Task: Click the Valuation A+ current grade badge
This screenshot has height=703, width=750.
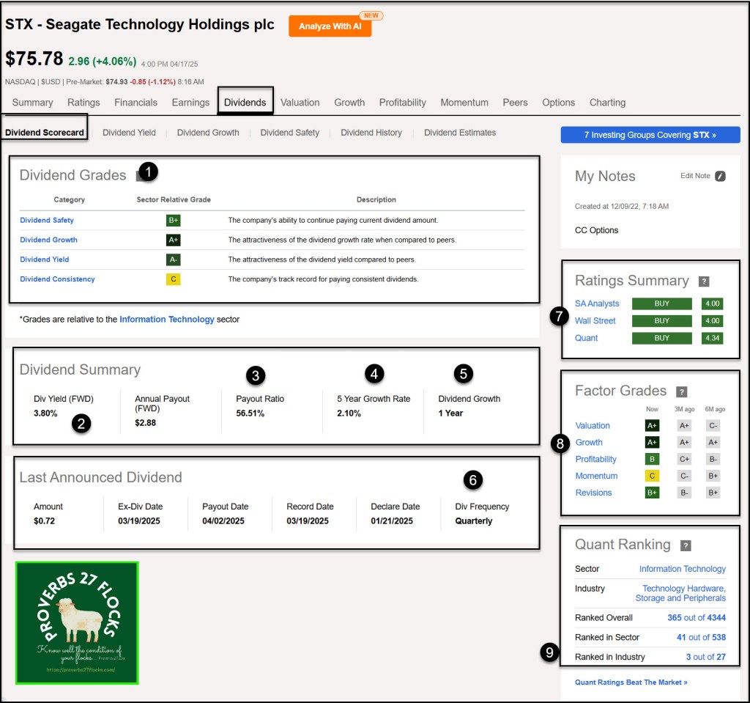Action: click(x=652, y=425)
